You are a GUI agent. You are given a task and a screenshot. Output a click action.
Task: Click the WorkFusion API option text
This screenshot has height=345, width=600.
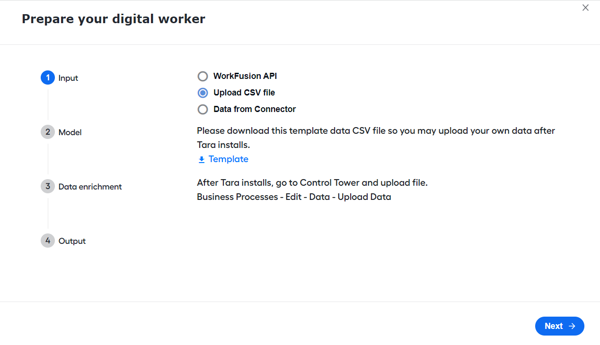[x=245, y=76]
